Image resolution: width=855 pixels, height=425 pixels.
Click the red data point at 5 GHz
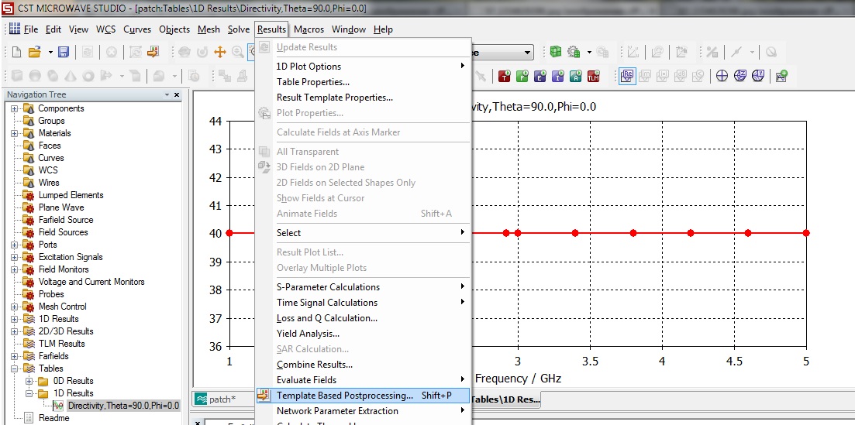click(806, 233)
